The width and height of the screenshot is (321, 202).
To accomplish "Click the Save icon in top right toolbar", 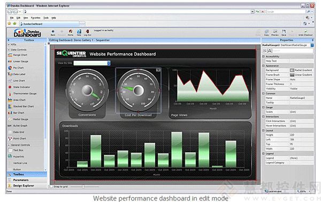I will click(284, 33).
